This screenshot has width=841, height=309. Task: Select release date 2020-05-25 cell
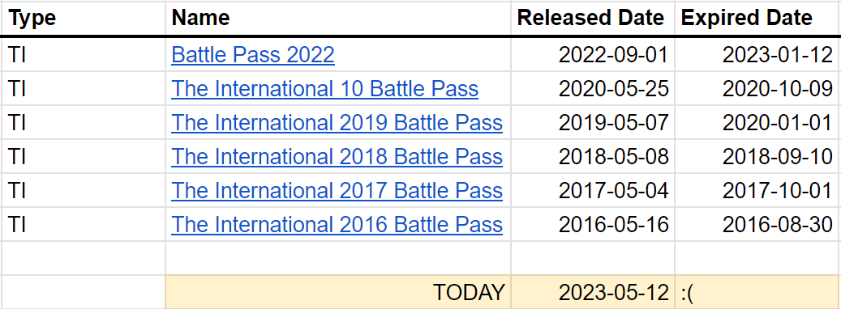click(593, 89)
